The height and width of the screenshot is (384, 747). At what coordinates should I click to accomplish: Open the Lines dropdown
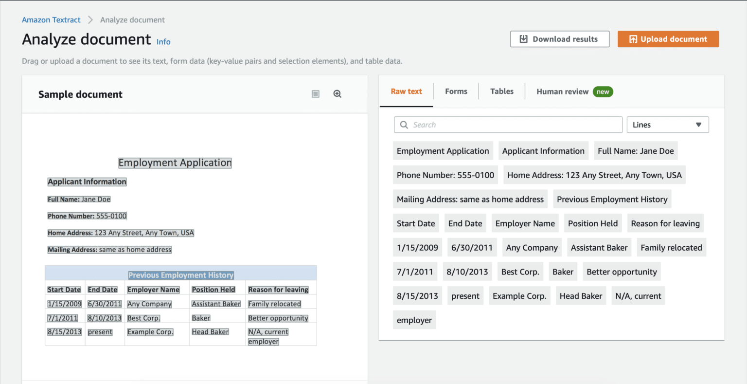pyautogui.click(x=667, y=125)
